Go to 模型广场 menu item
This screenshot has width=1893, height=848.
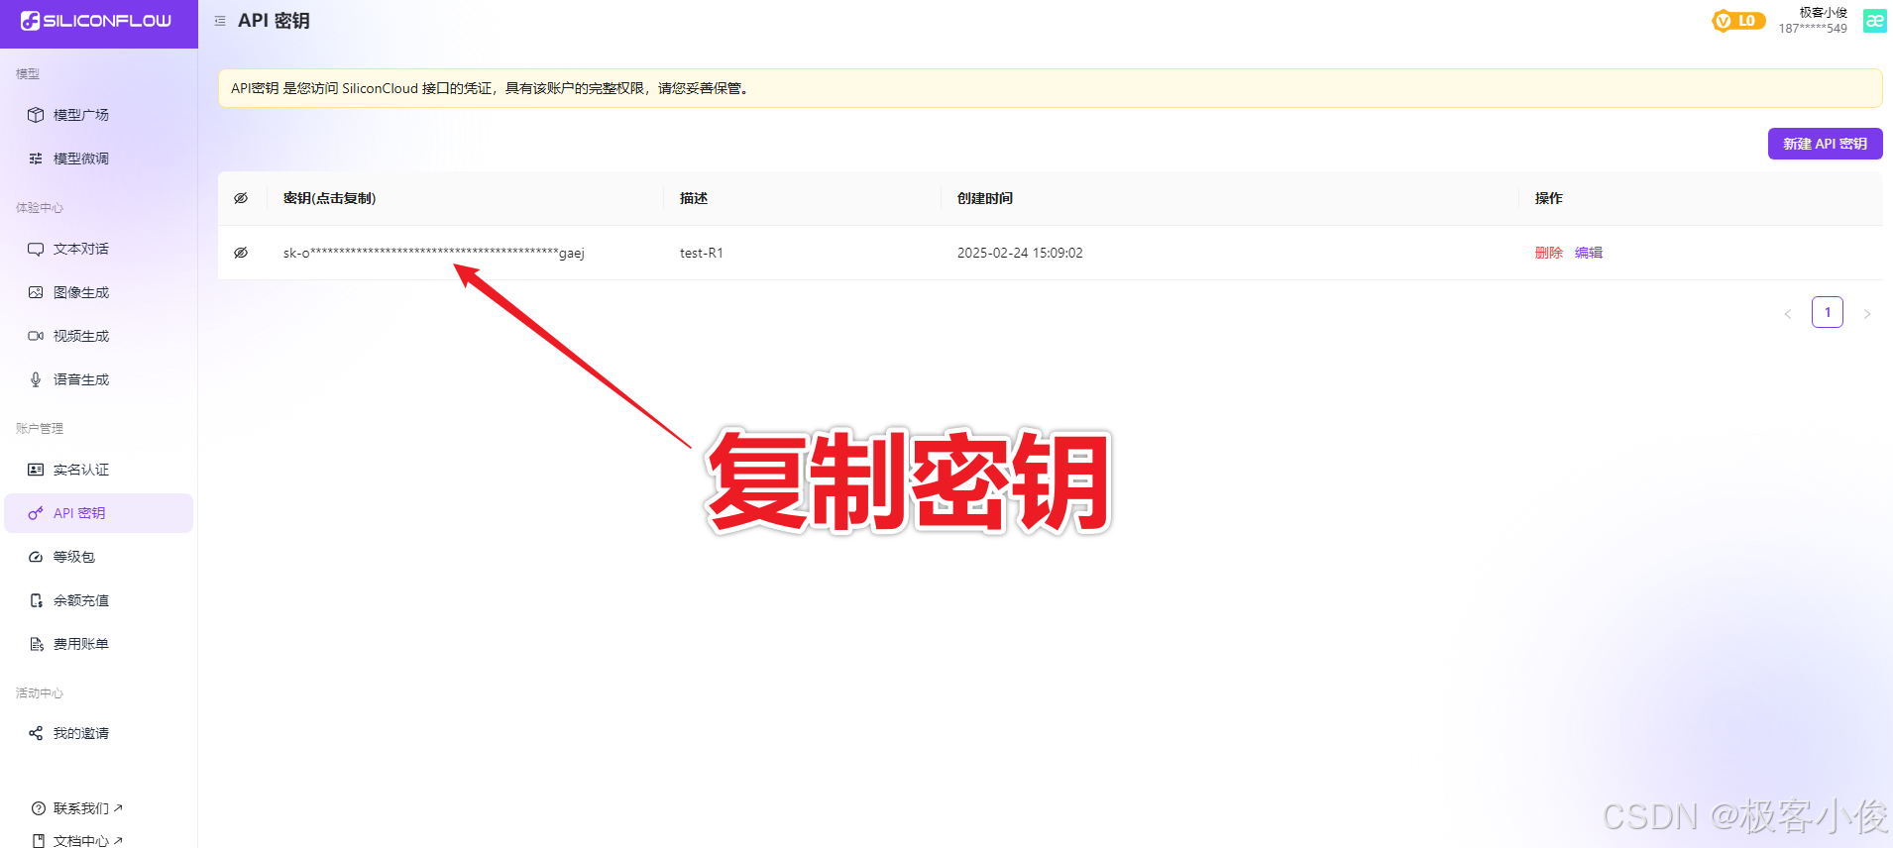tap(99, 115)
